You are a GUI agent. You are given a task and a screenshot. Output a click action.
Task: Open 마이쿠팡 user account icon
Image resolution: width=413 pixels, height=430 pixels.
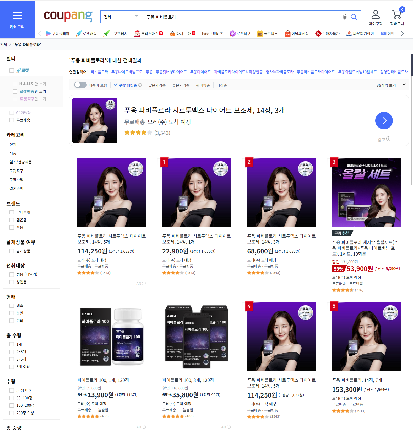(x=376, y=18)
